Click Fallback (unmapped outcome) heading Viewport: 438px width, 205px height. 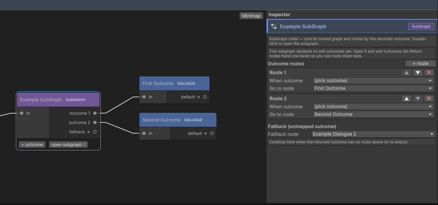[302, 126]
